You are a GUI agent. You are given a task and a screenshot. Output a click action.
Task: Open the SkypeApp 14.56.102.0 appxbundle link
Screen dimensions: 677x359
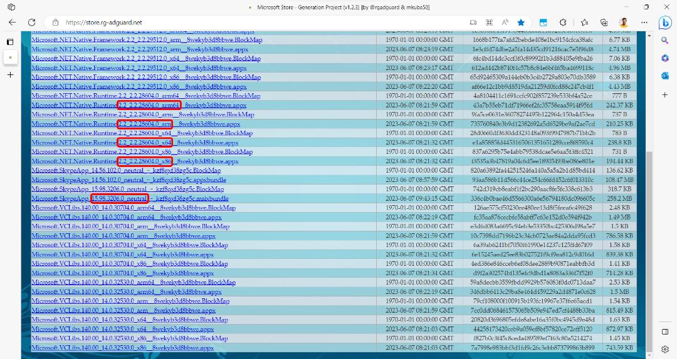pos(129,179)
